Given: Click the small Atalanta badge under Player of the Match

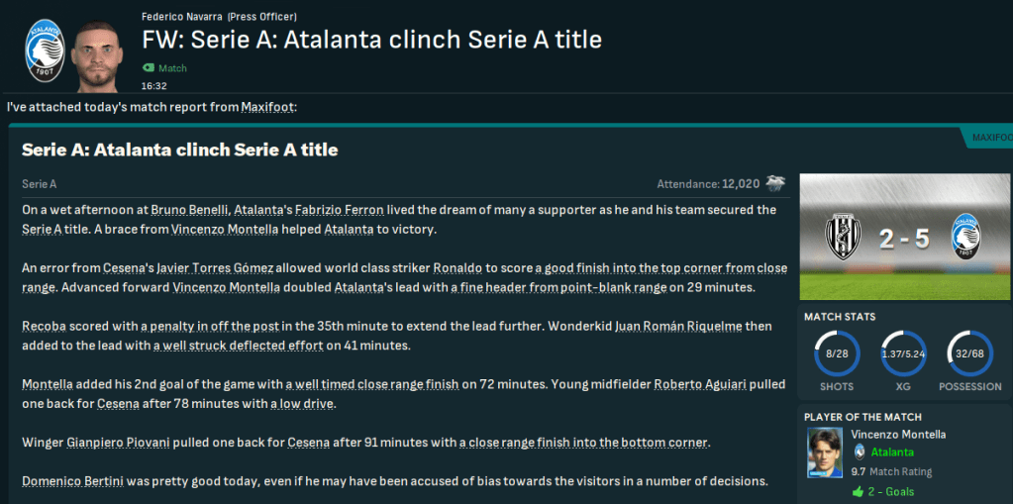Looking at the screenshot, I should point(859,452).
